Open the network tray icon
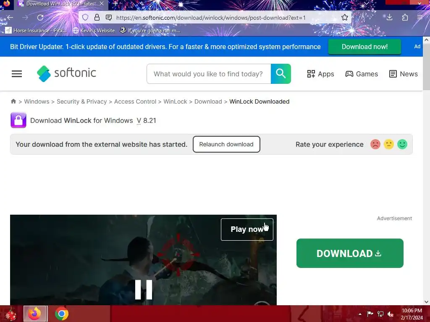 [380, 314]
